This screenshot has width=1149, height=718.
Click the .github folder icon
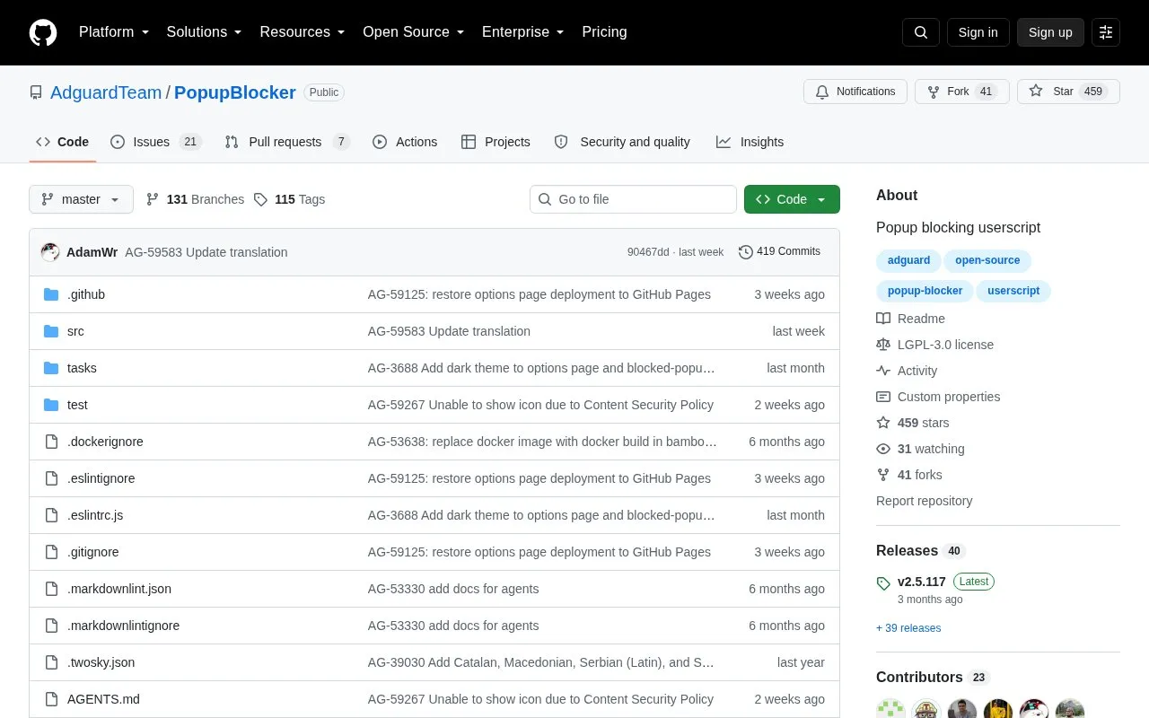[x=51, y=294]
